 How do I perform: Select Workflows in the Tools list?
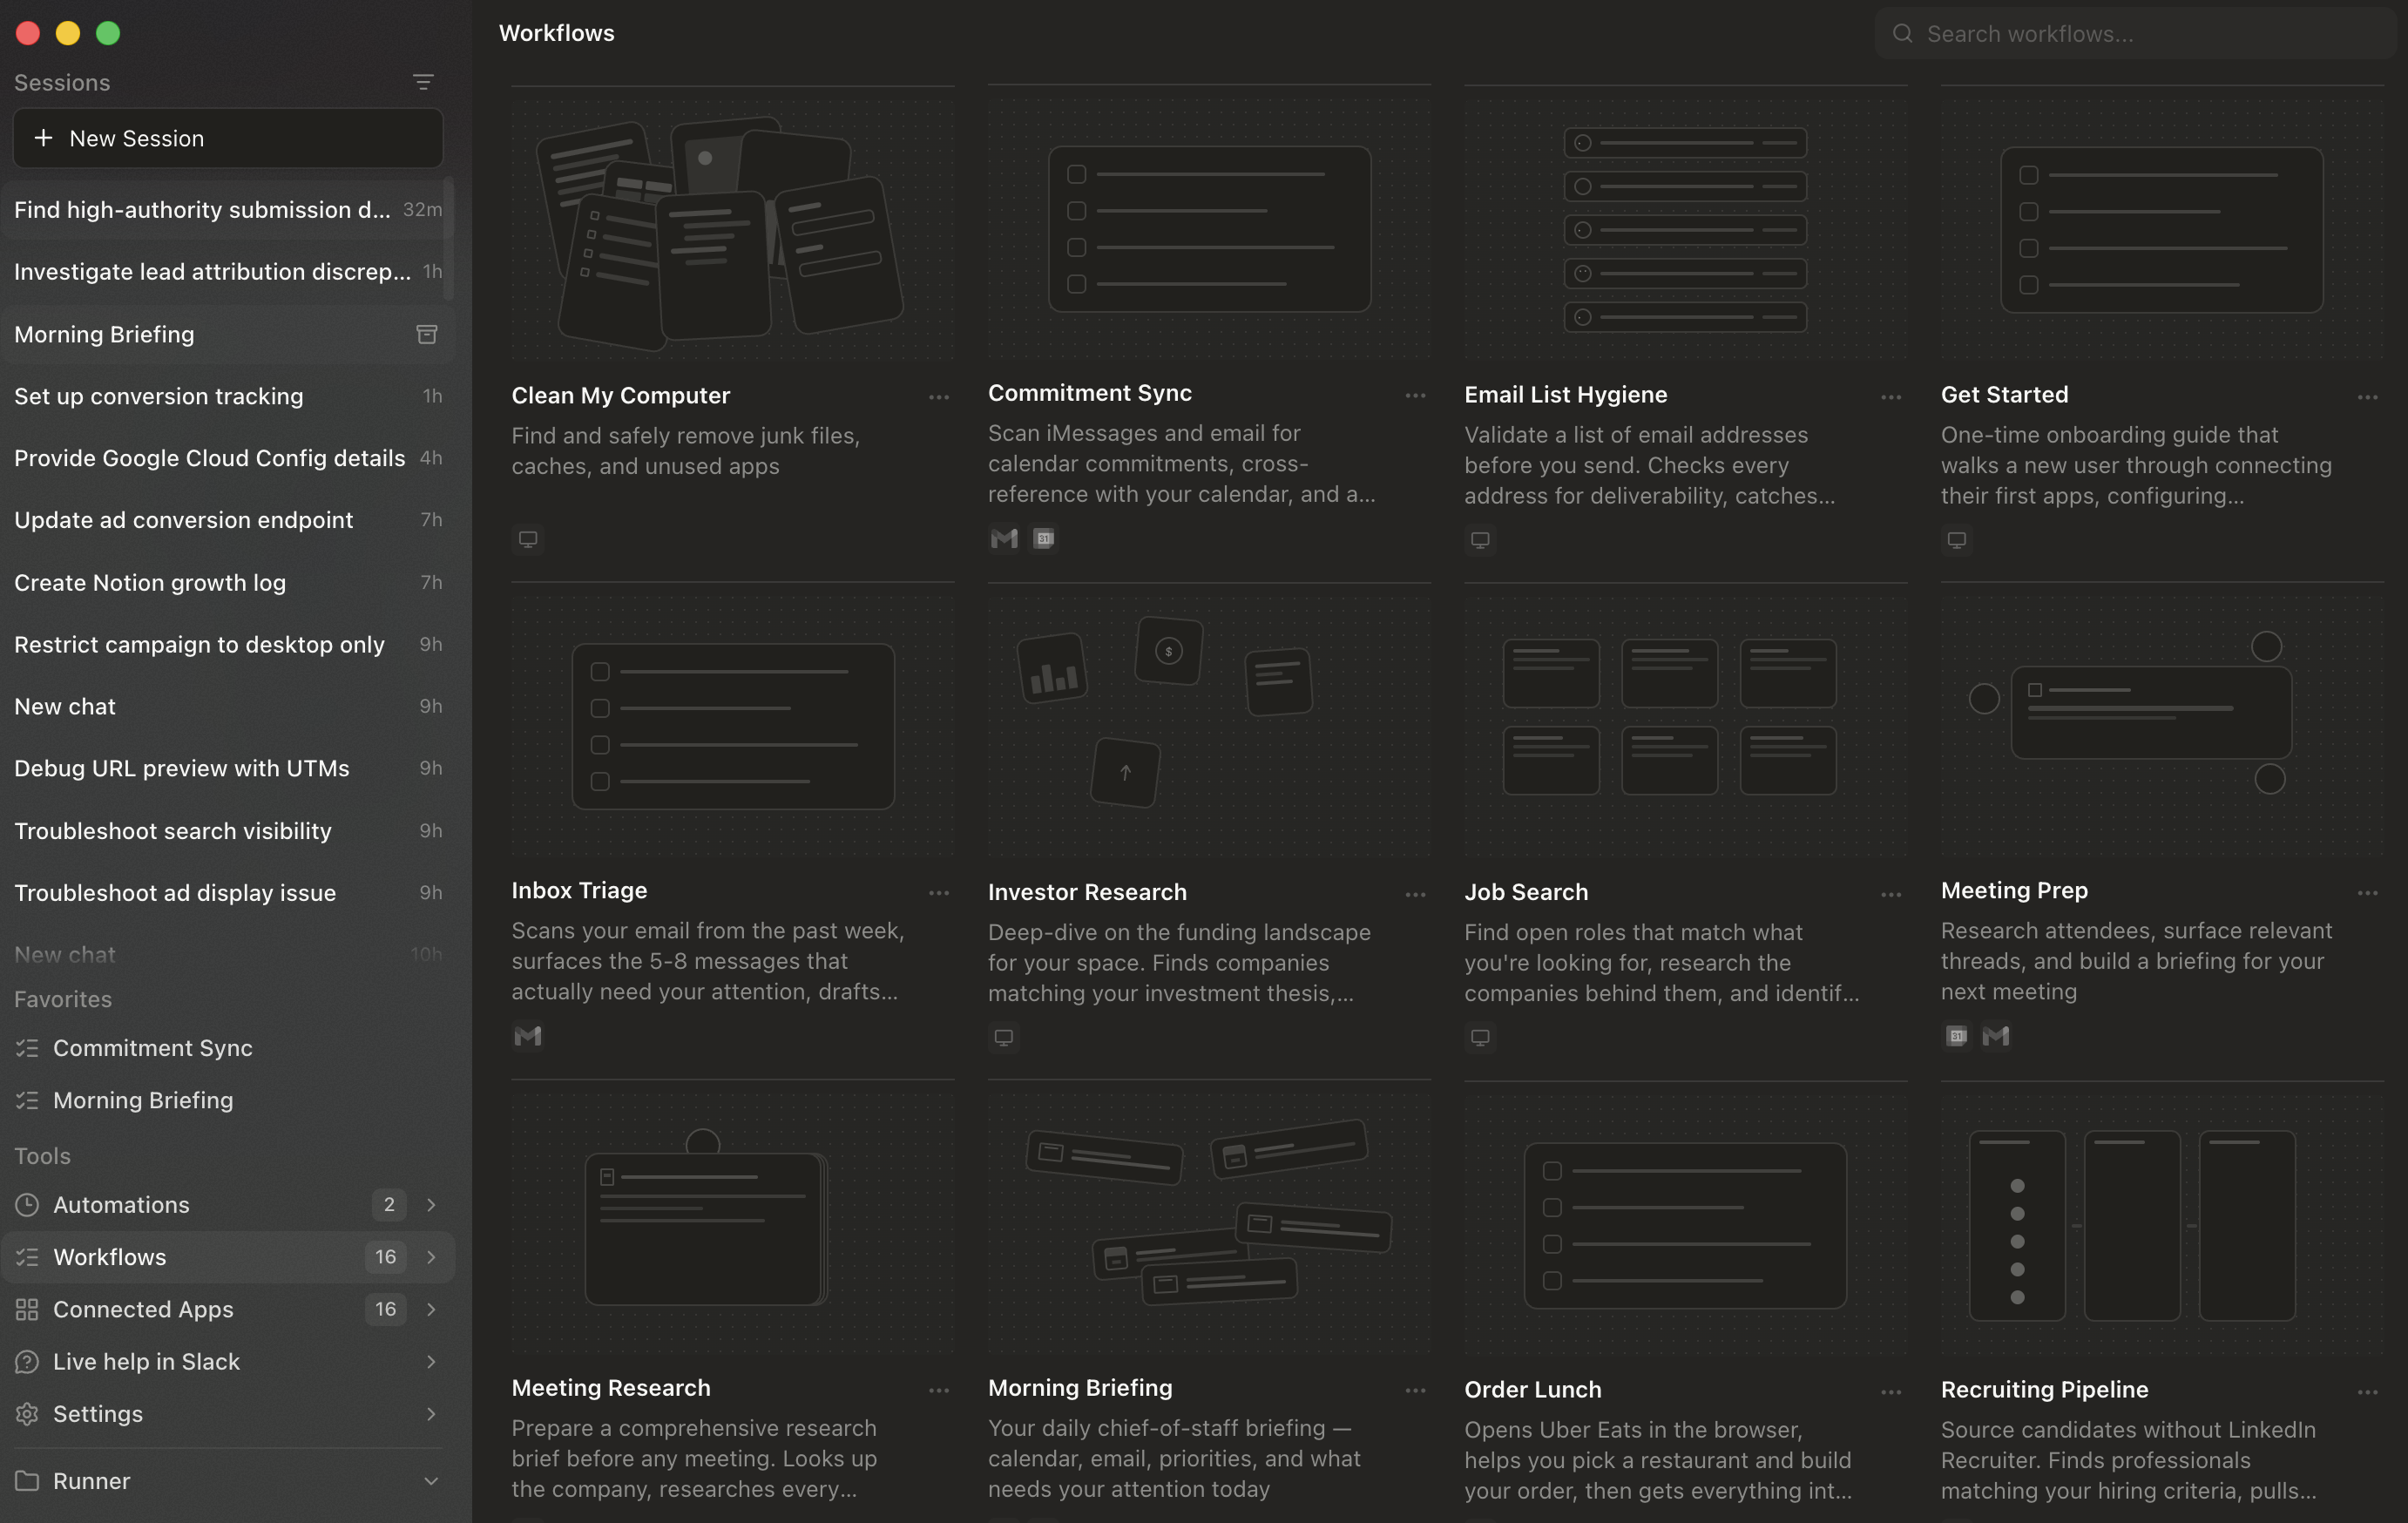(x=110, y=1257)
